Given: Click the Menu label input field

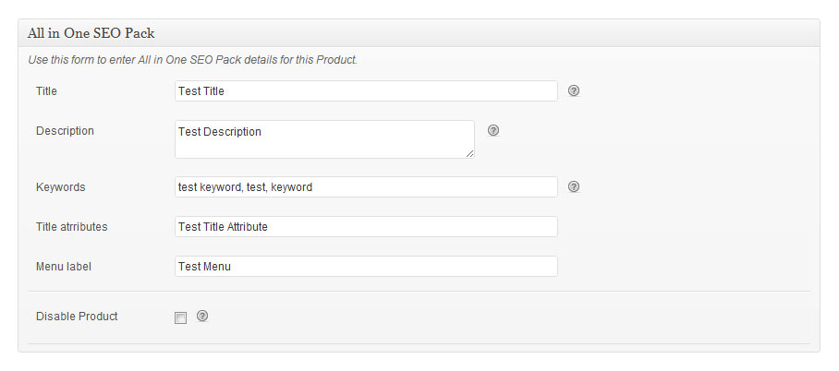Looking at the screenshot, I should 366,267.
